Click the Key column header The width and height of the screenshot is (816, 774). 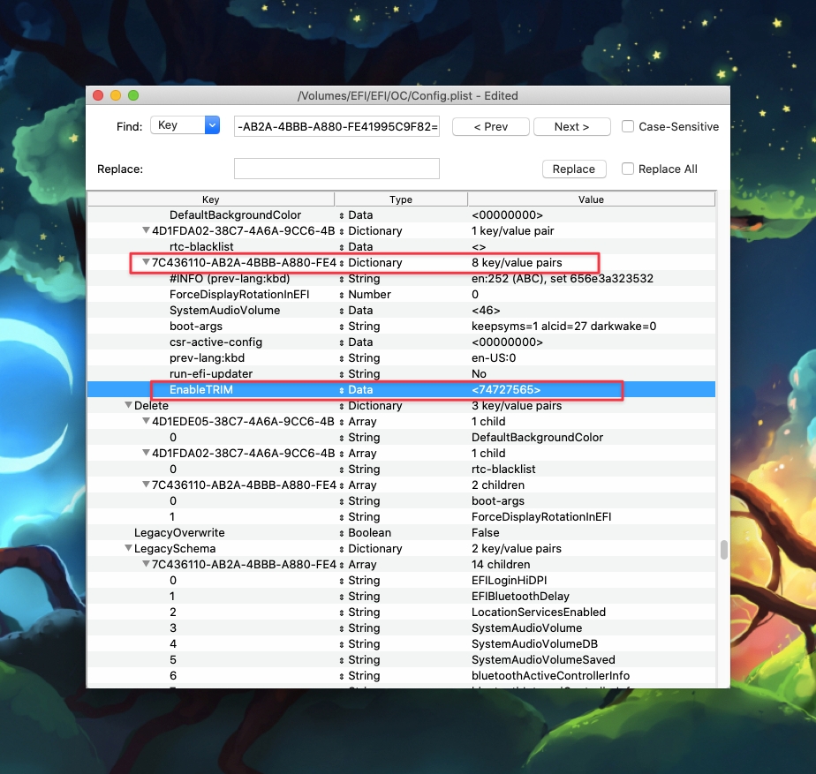[210, 199]
